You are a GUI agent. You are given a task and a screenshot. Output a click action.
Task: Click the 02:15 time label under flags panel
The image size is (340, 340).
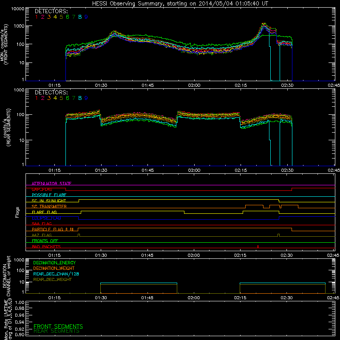240,255
